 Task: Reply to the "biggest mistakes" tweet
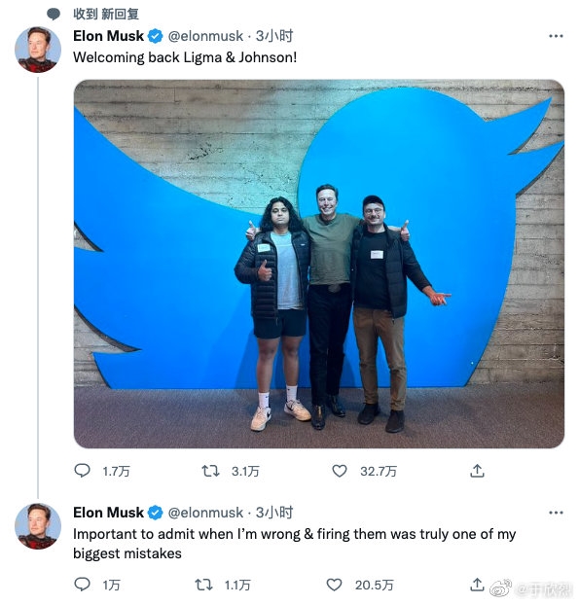tap(82, 585)
